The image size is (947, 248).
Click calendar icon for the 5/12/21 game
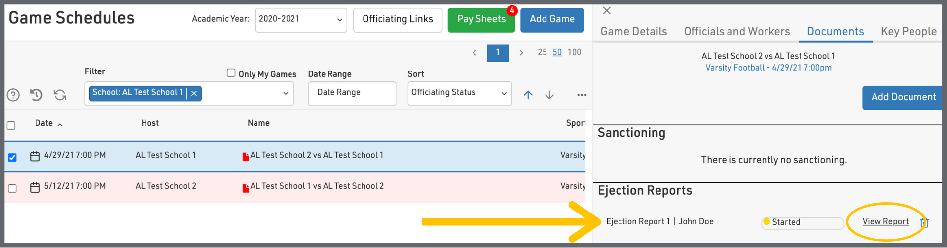(35, 187)
